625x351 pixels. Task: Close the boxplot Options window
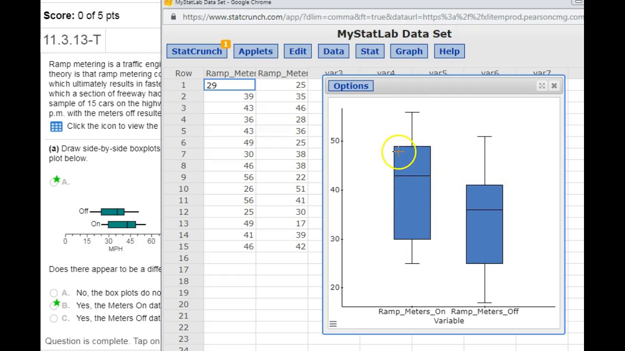coord(554,86)
